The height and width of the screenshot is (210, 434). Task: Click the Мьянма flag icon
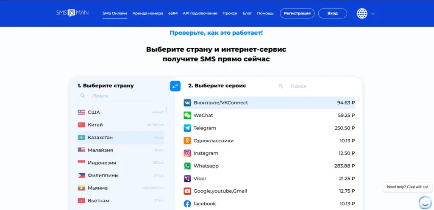tap(81, 188)
